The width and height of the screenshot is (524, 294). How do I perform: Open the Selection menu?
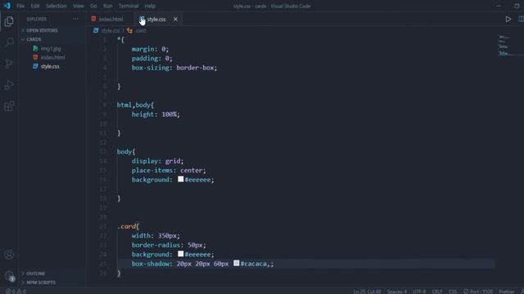coord(56,6)
